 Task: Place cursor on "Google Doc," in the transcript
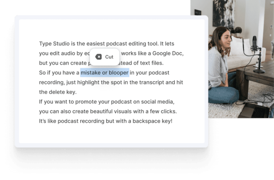click(168, 53)
